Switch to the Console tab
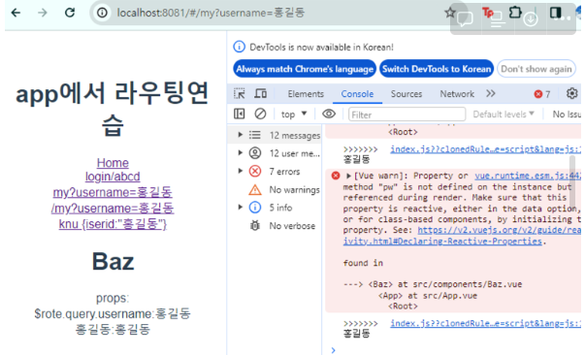The width and height of the screenshot is (585, 355). point(357,94)
